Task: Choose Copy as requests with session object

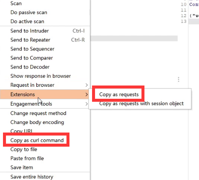Action: [141, 103]
